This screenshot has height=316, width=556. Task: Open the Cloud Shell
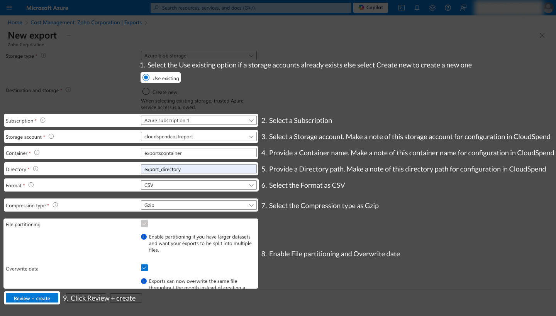click(401, 7)
